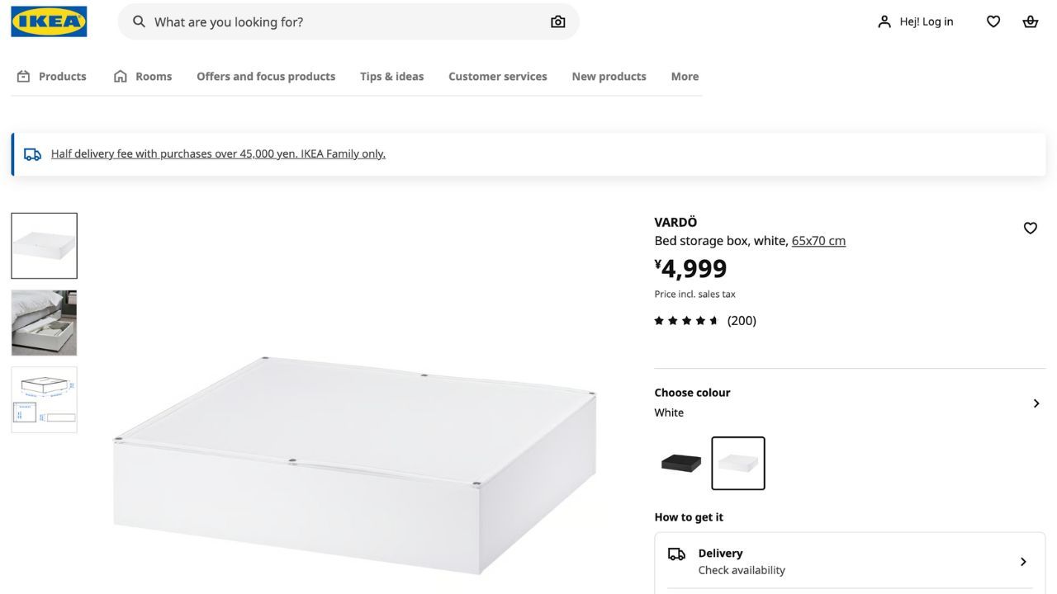Click the IKEA logo
Viewport: 1057px width, 594px height.
coord(49,21)
